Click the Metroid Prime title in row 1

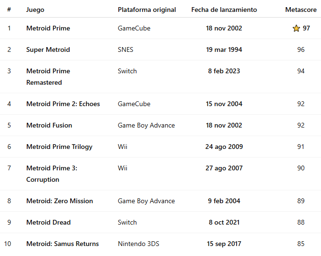[x=48, y=29]
